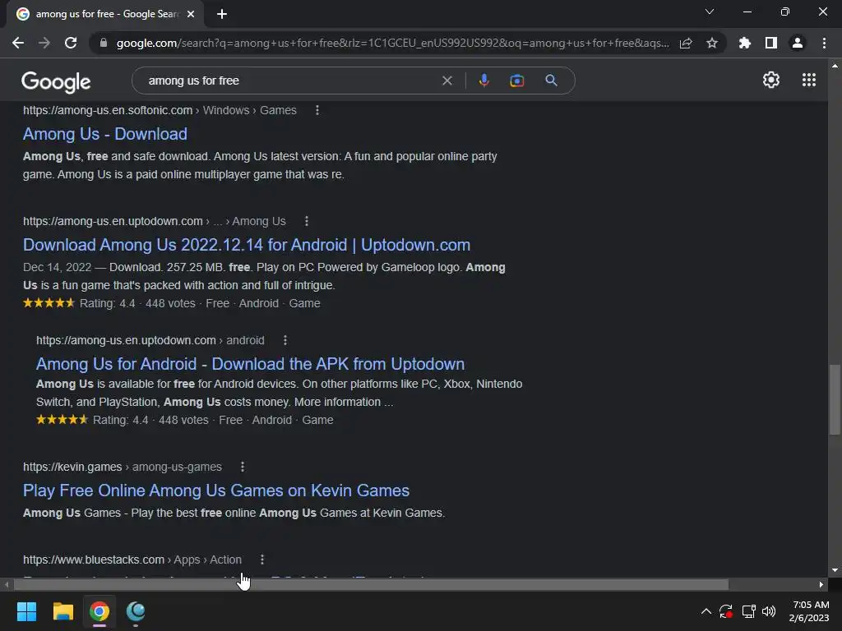Click the scroll down arrow
The image size is (842, 631).
pos(835,570)
